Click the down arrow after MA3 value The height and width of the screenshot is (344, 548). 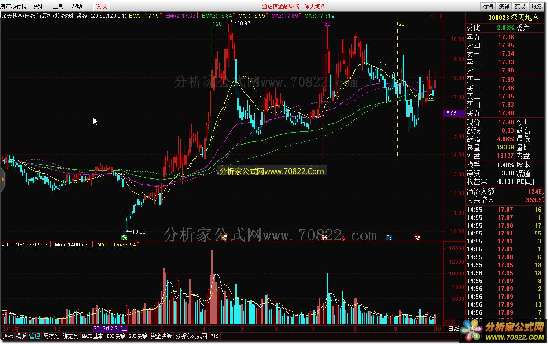[x=333, y=16]
